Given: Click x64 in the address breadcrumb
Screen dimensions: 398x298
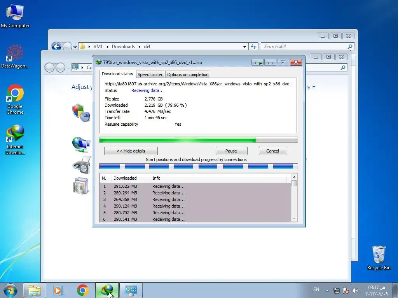Looking at the screenshot, I should point(147,47).
